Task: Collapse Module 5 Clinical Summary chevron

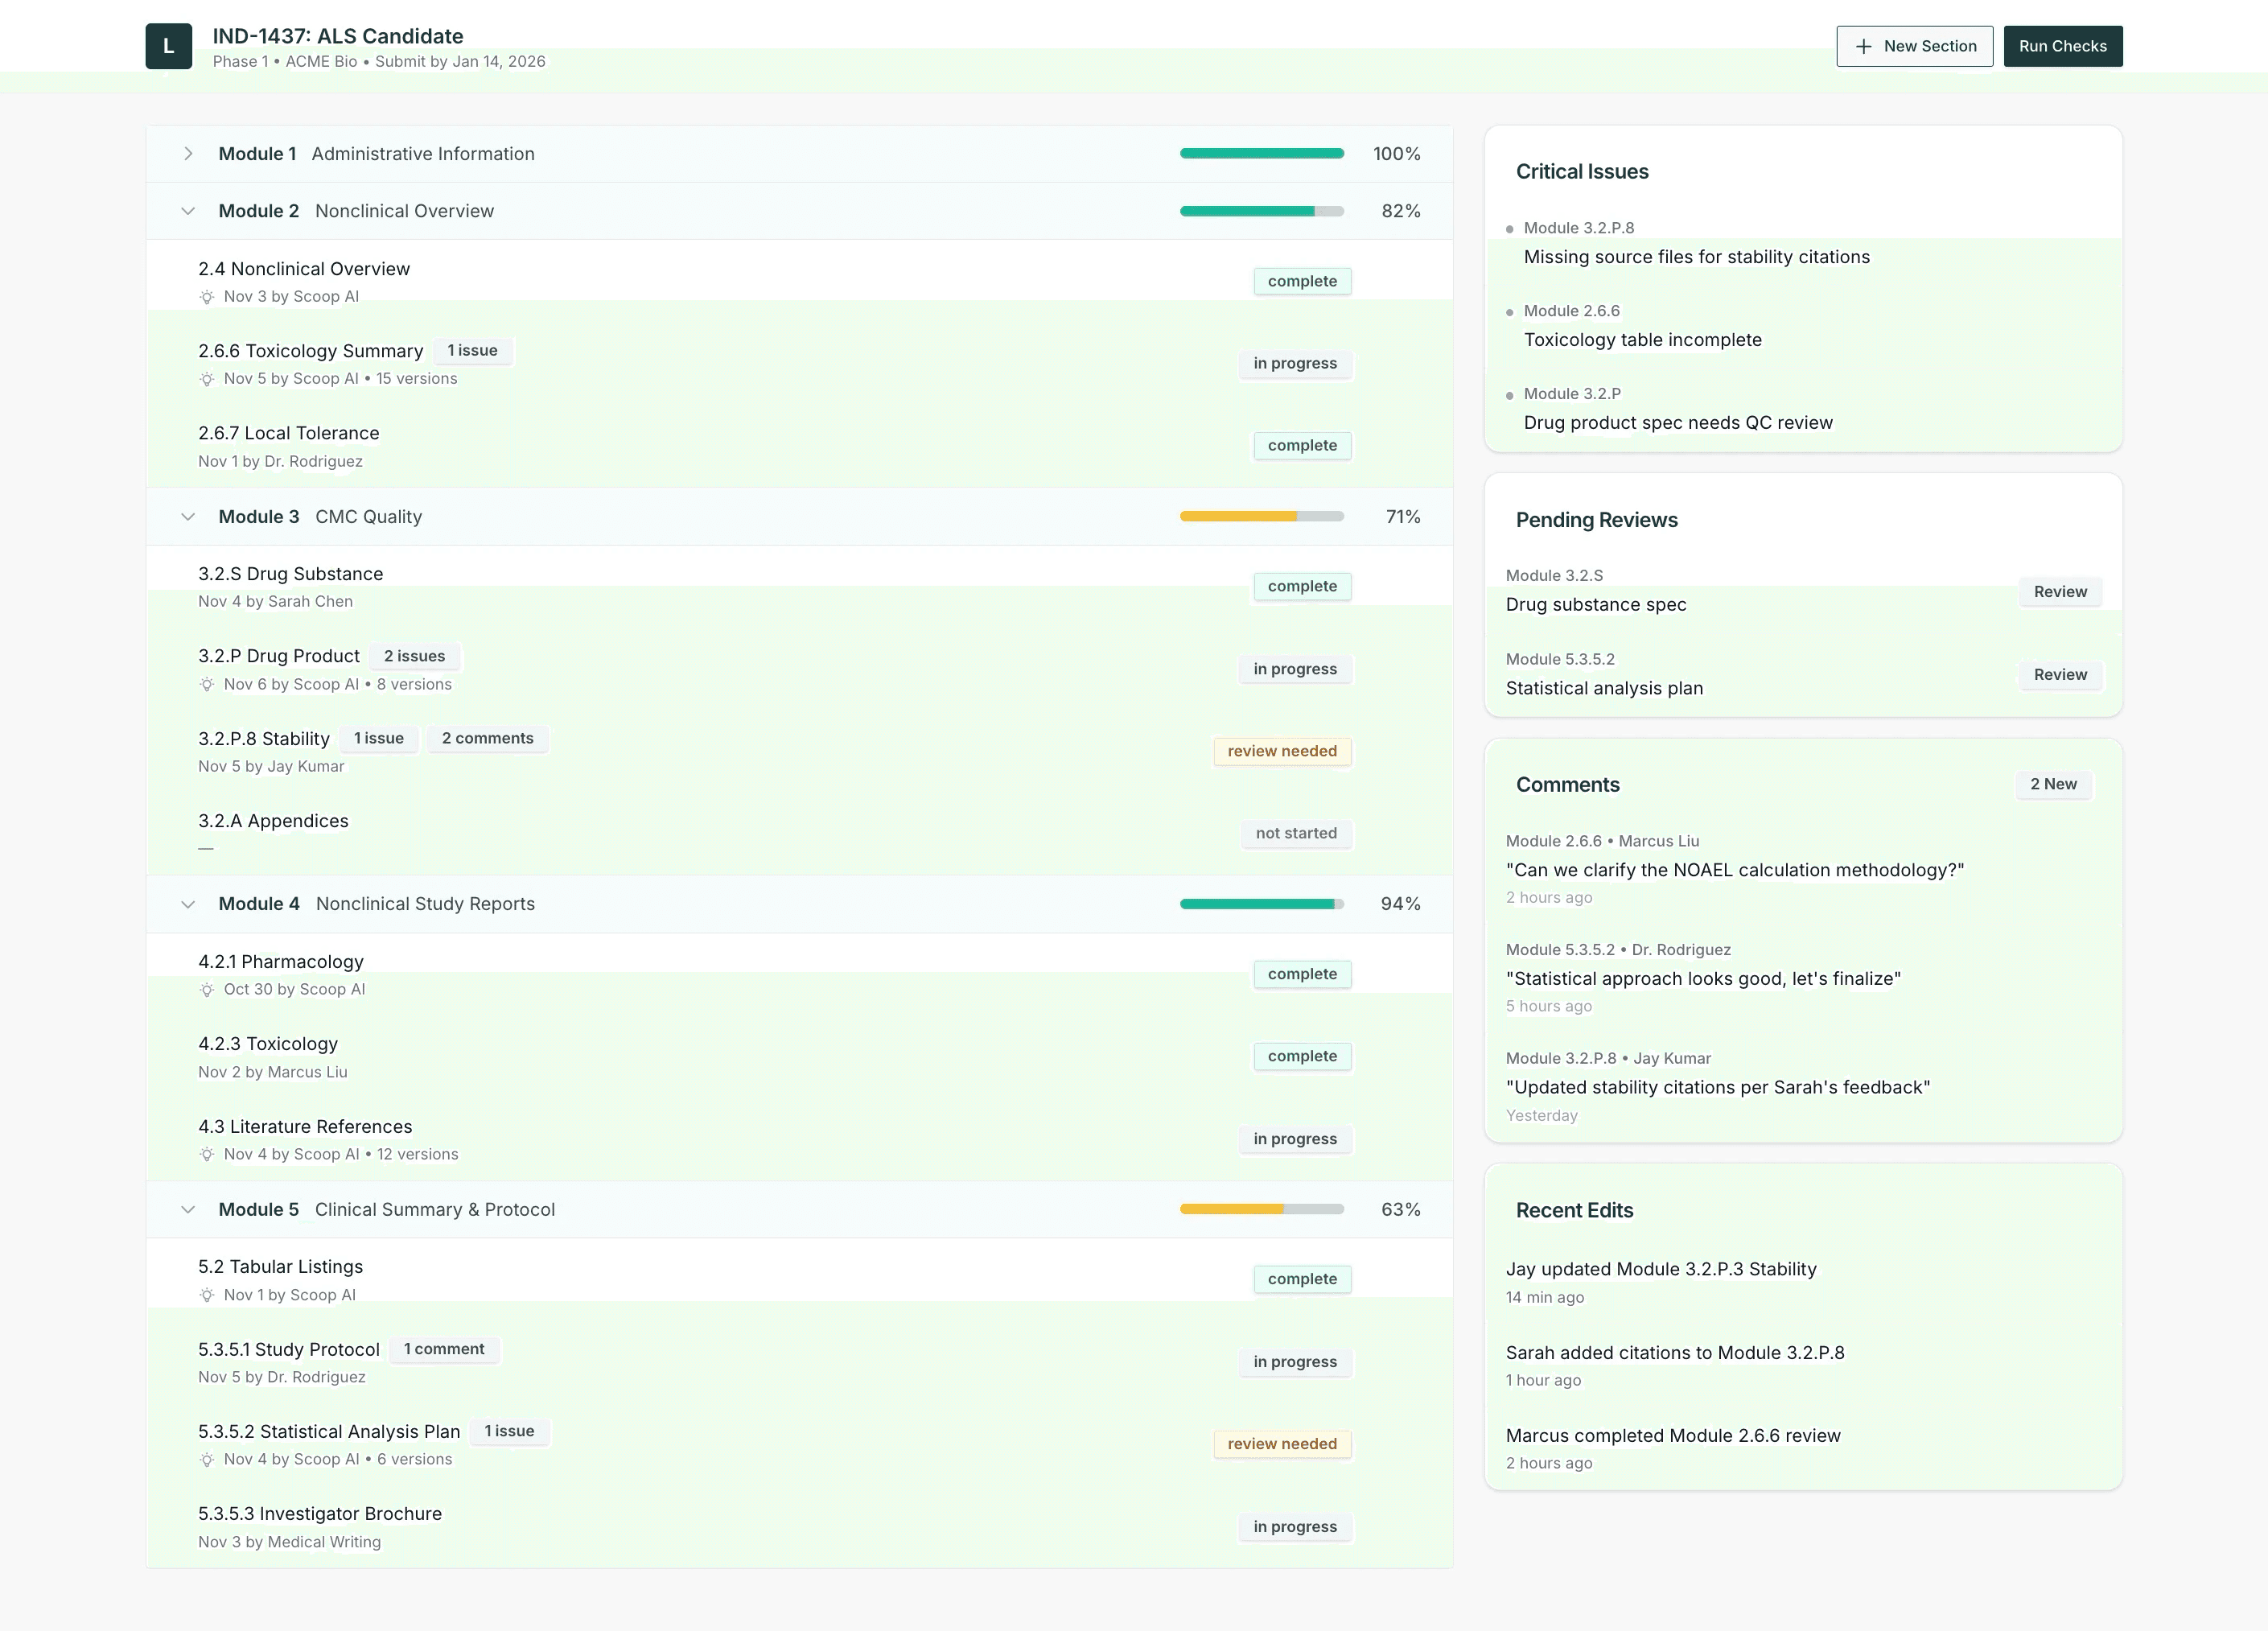Action: pyautogui.click(x=188, y=1210)
